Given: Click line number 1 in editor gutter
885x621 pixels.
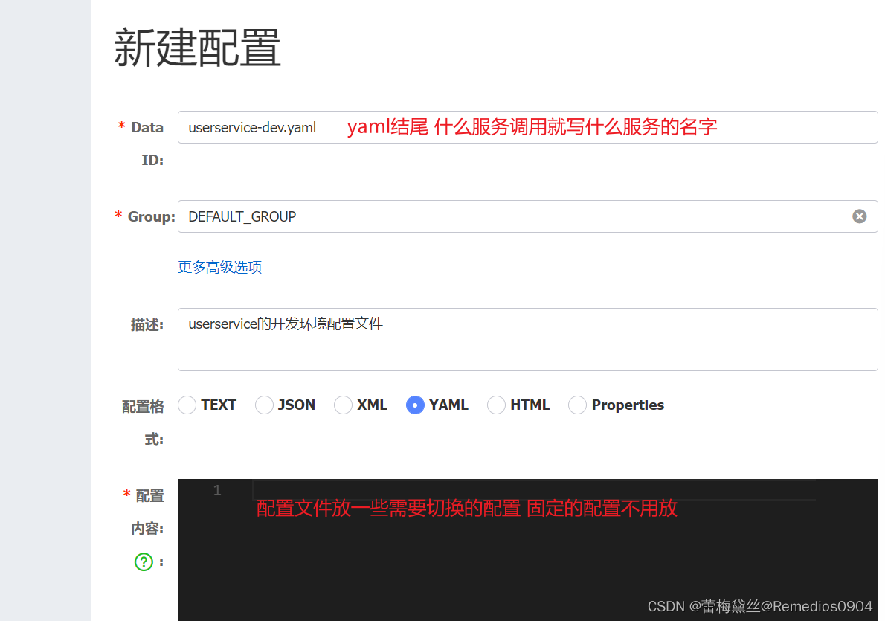Looking at the screenshot, I should click(x=217, y=490).
